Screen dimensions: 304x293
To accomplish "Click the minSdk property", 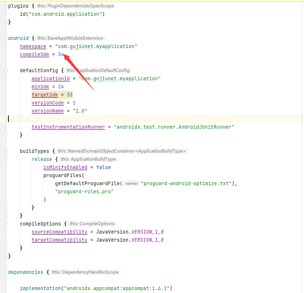I will click(x=40, y=87).
